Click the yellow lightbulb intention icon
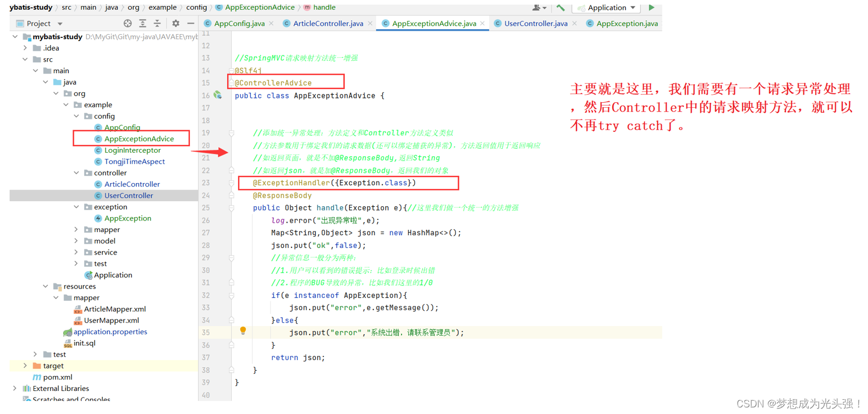 [243, 331]
